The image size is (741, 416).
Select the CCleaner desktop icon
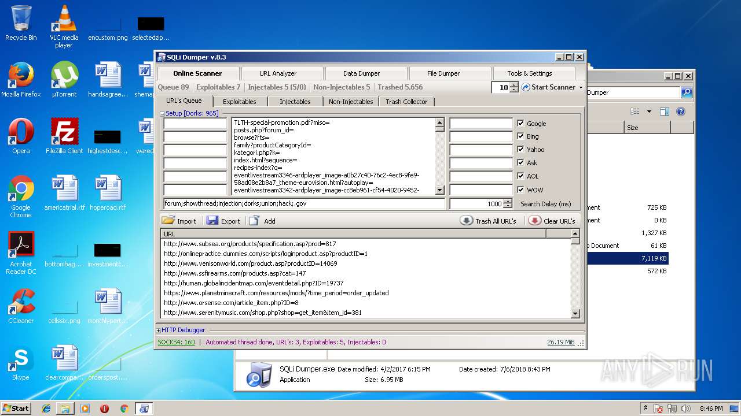pyautogui.click(x=21, y=306)
